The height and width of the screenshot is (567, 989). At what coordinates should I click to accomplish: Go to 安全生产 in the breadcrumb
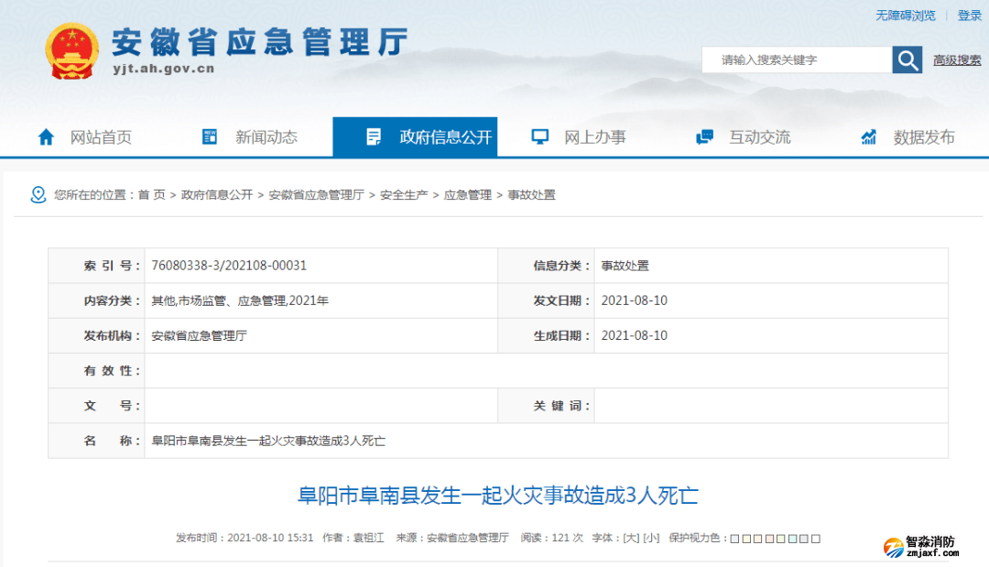click(x=404, y=195)
